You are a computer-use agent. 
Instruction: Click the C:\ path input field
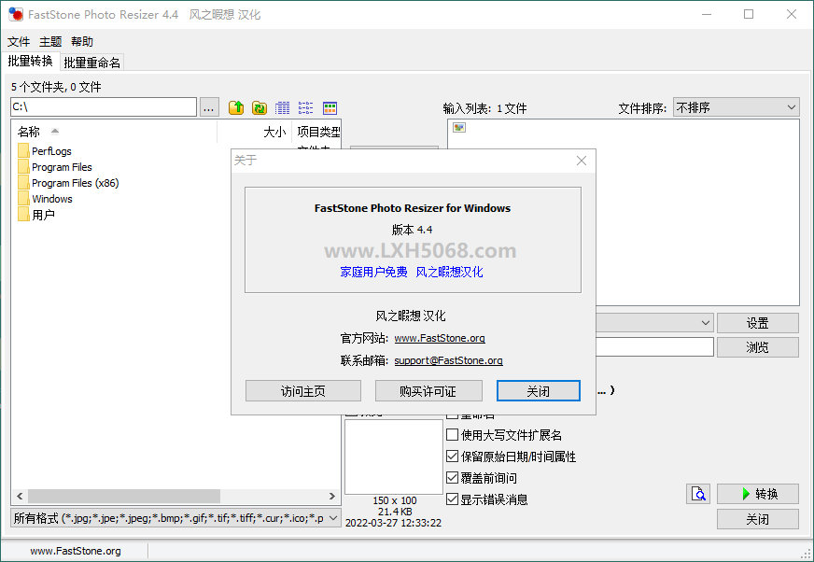(x=104, y=107)
